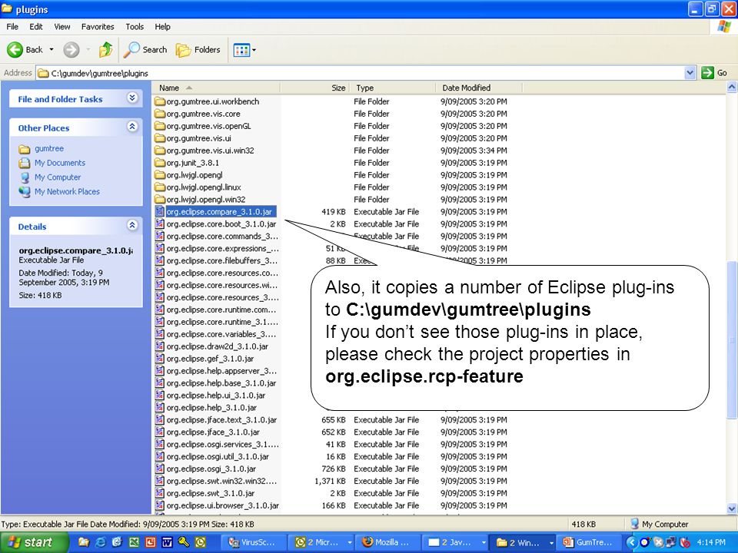738x553 pixels.
Task: Go up one folder level icon
Action: pos(106,49)
